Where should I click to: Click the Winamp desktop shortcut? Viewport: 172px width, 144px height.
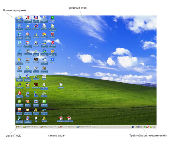(19, 69)
